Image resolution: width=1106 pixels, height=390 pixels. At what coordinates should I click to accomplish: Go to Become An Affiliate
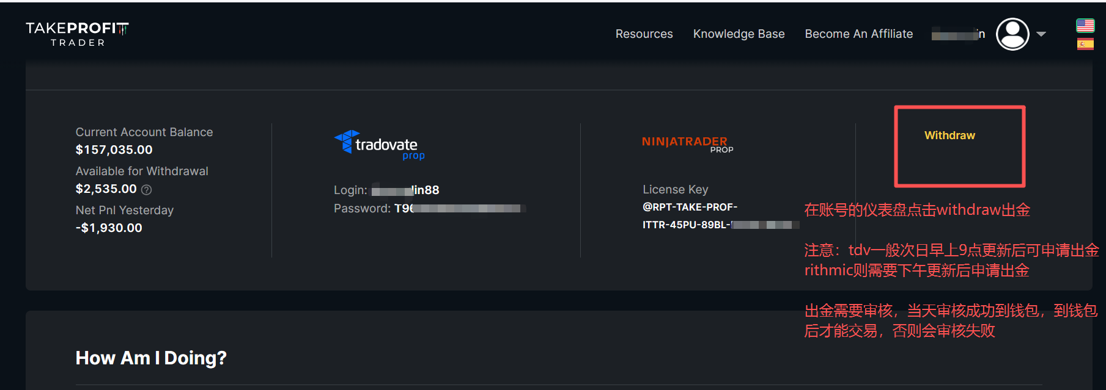click(x=858, y=34)
